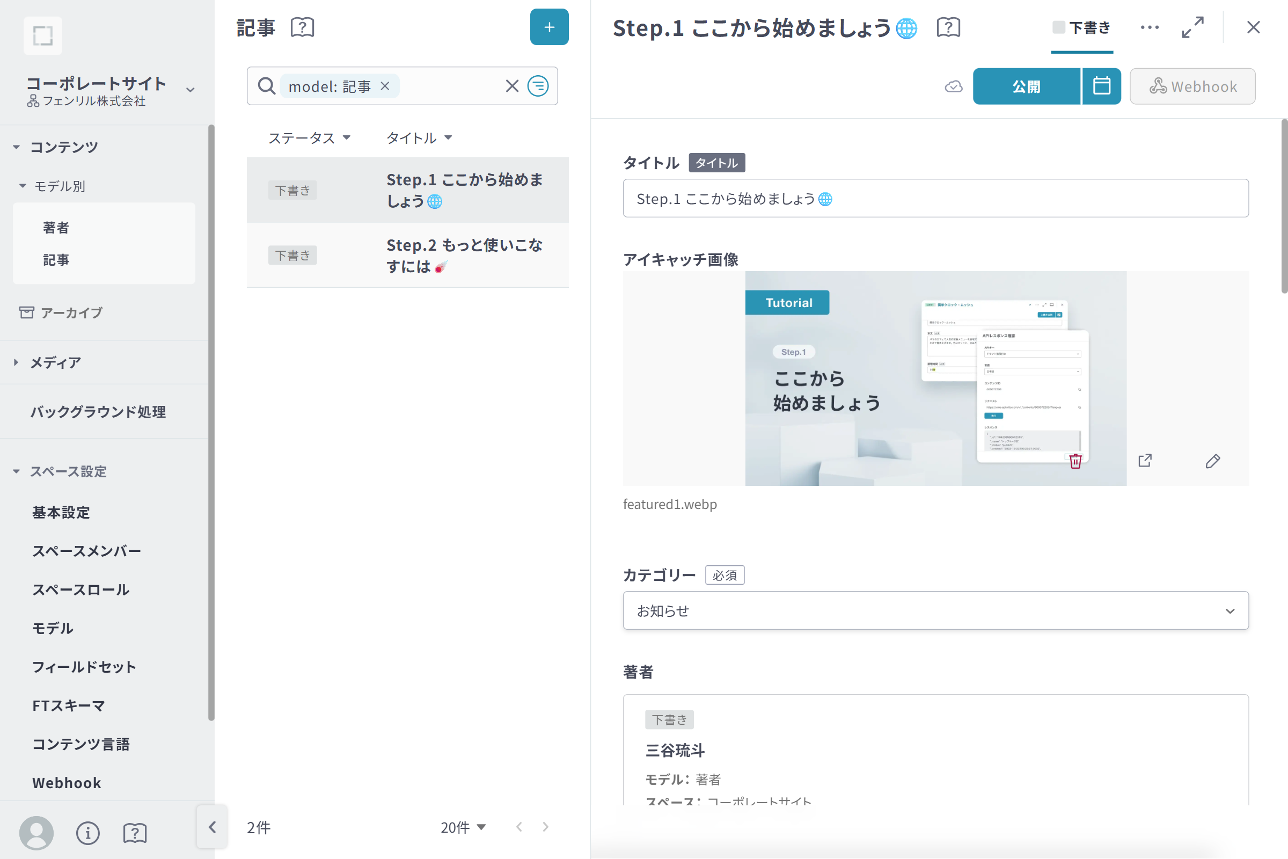Remove the model: 記事 filter chip
The image size is (1288, 859).
click(385, 86)
